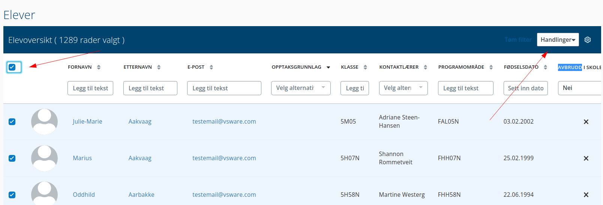
Task: Open the Handlinger actions dropdown
Action: (558, 40)
